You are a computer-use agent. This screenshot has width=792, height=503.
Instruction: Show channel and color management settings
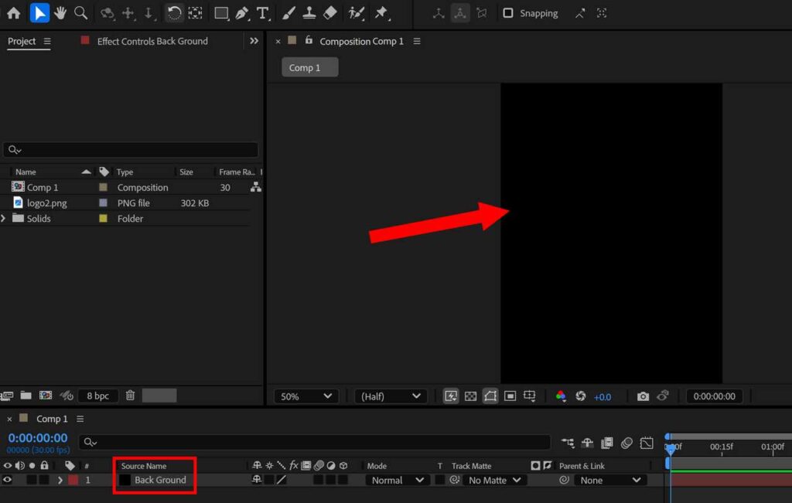(561, 396)
